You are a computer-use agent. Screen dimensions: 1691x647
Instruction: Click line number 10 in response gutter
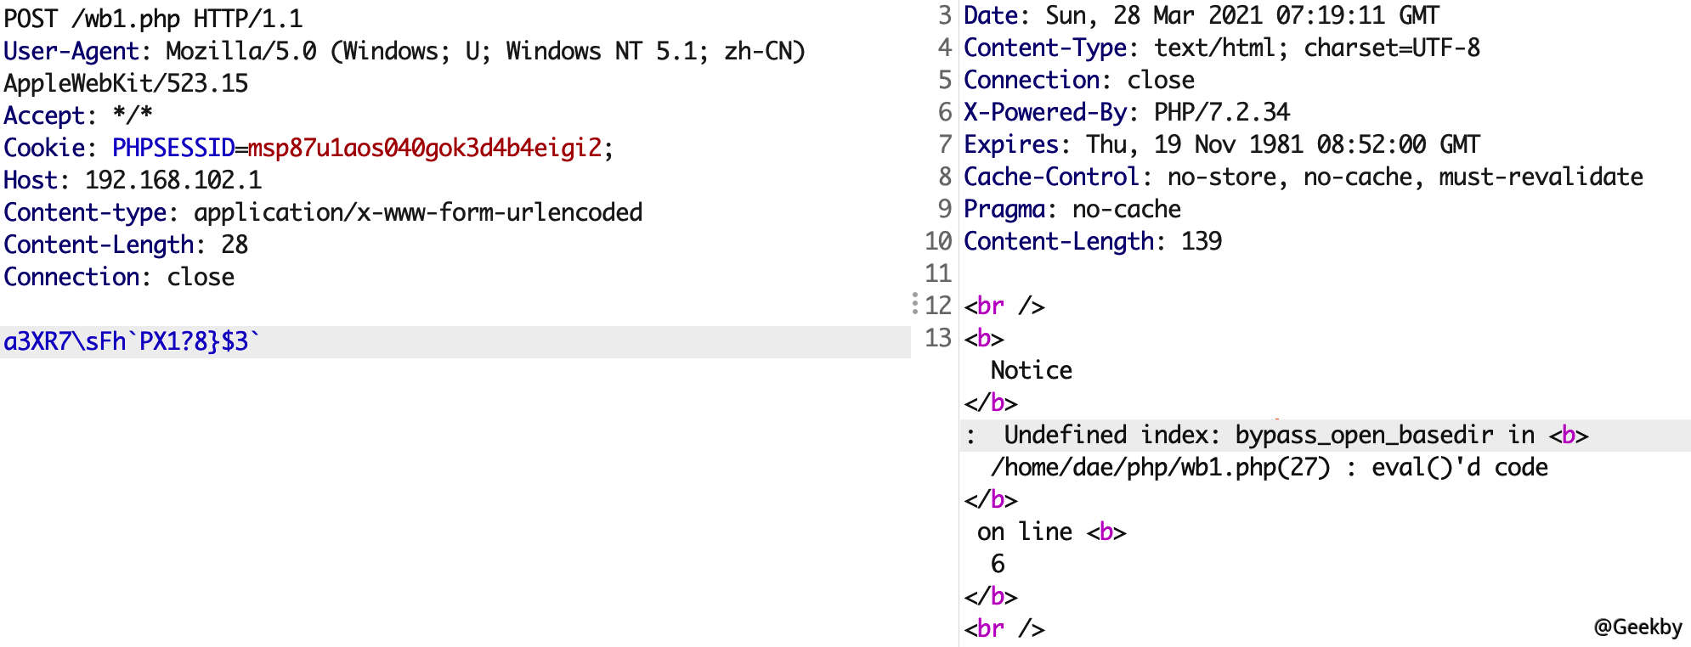pyautogui.click(x=937, y=240)
